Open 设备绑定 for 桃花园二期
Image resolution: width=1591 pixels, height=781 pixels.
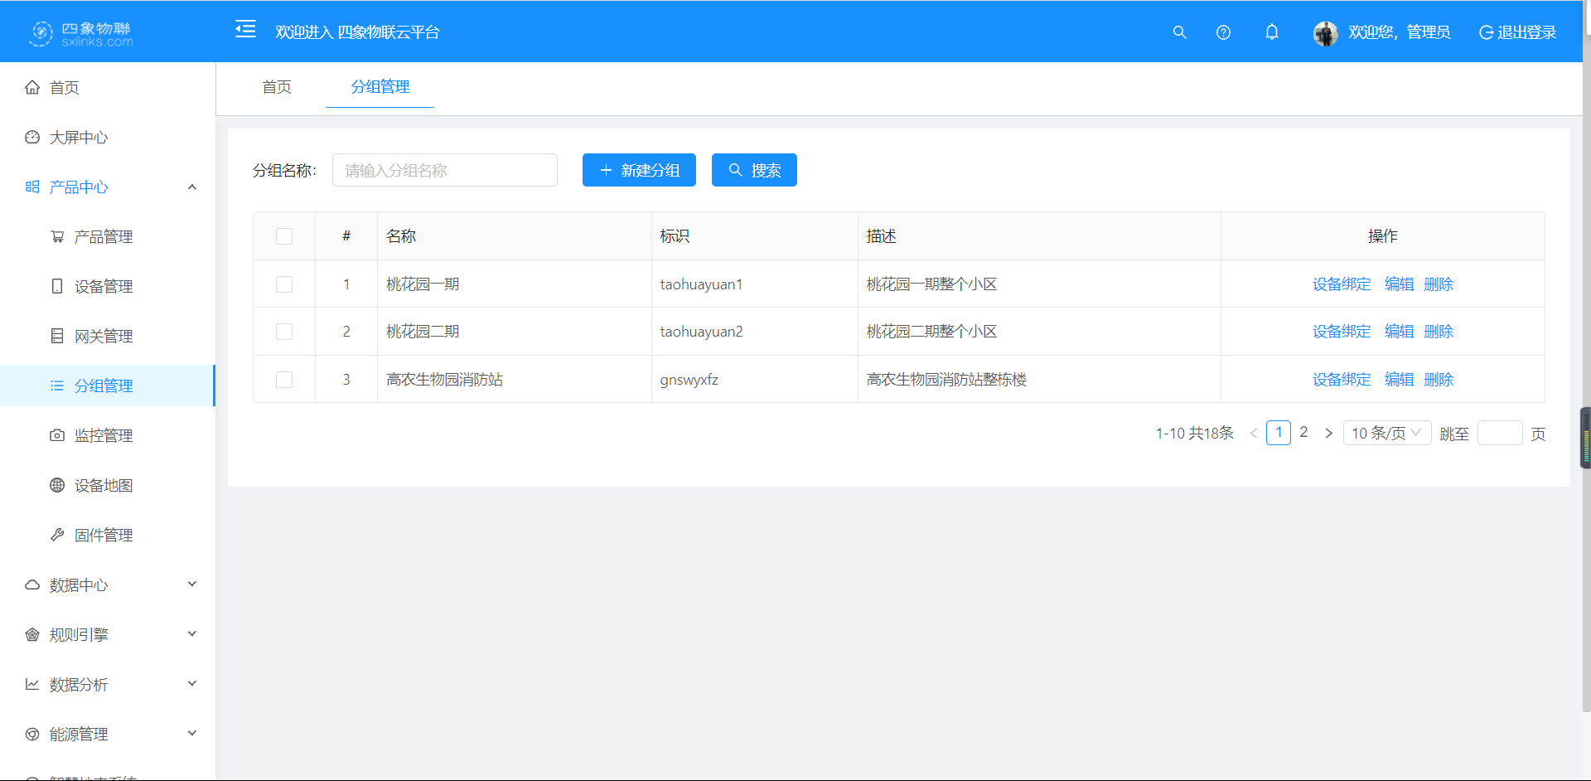(1341, 331)
